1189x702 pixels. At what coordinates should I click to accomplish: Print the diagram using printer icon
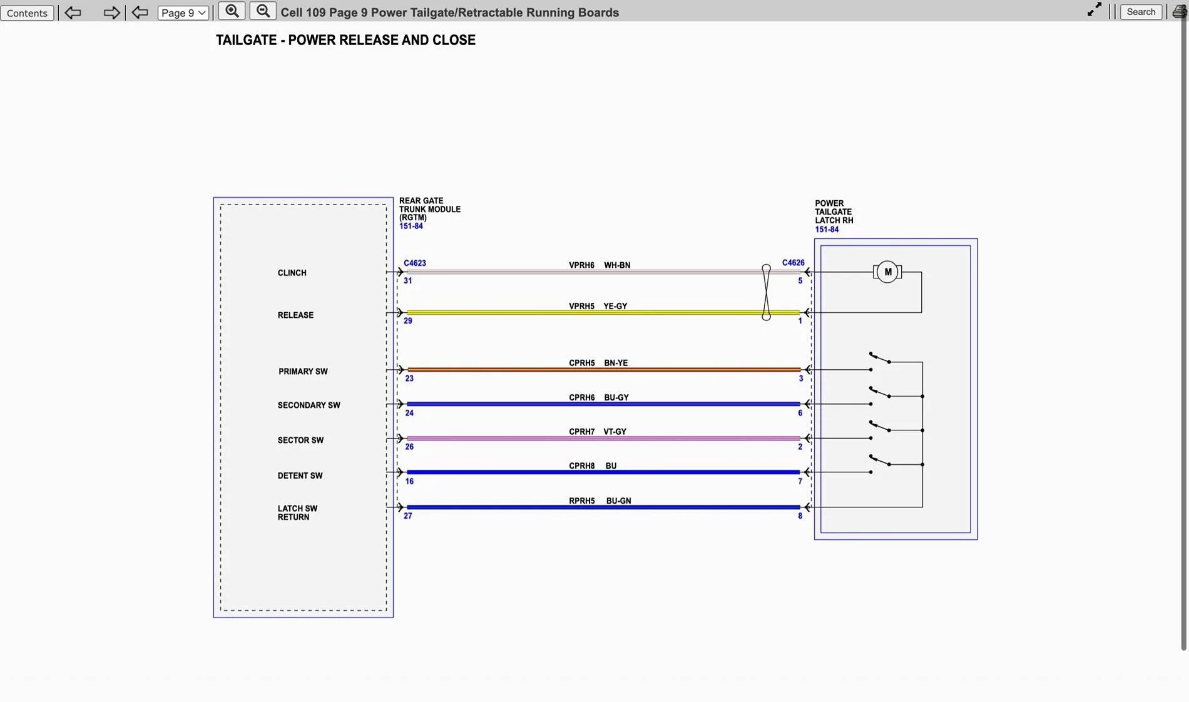tap(1179, 12)
